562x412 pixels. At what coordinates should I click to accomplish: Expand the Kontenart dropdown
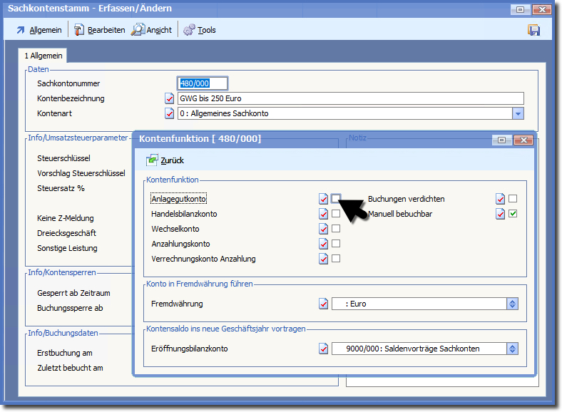(518, 113)
